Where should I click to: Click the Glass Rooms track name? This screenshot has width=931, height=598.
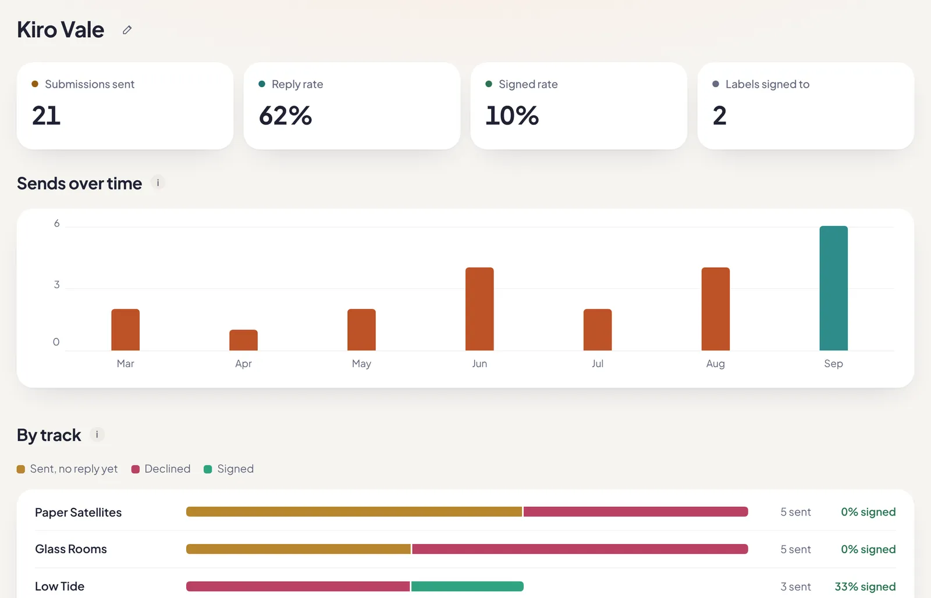(x=71, y=549)
